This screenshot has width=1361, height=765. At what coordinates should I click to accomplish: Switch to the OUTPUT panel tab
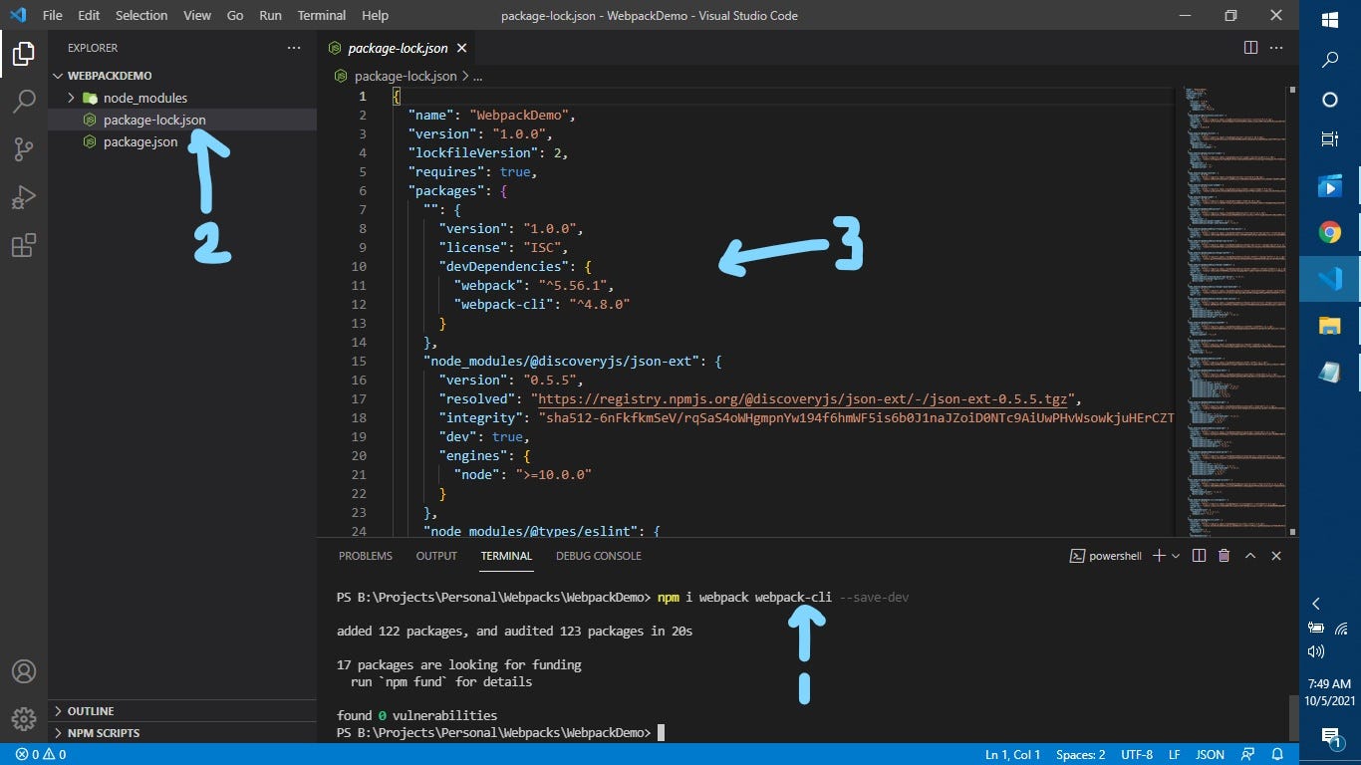[x=436, y=556]
